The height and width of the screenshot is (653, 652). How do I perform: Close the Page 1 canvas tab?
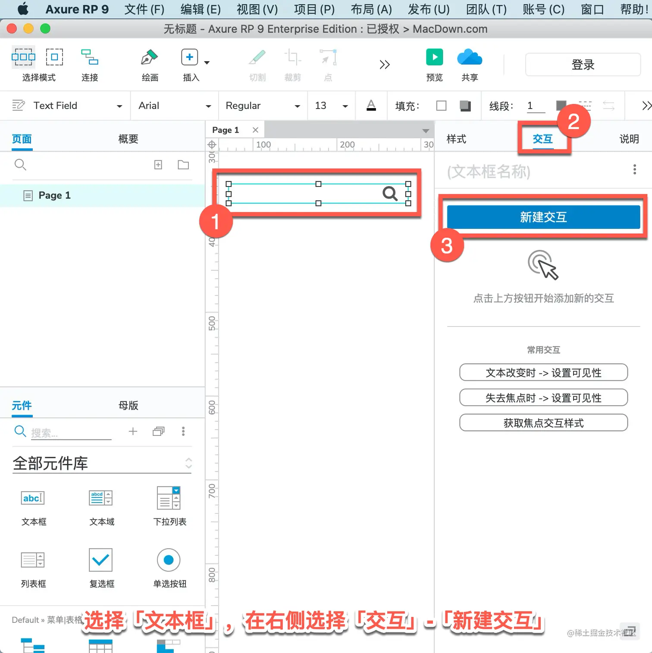tap(255, 130)
